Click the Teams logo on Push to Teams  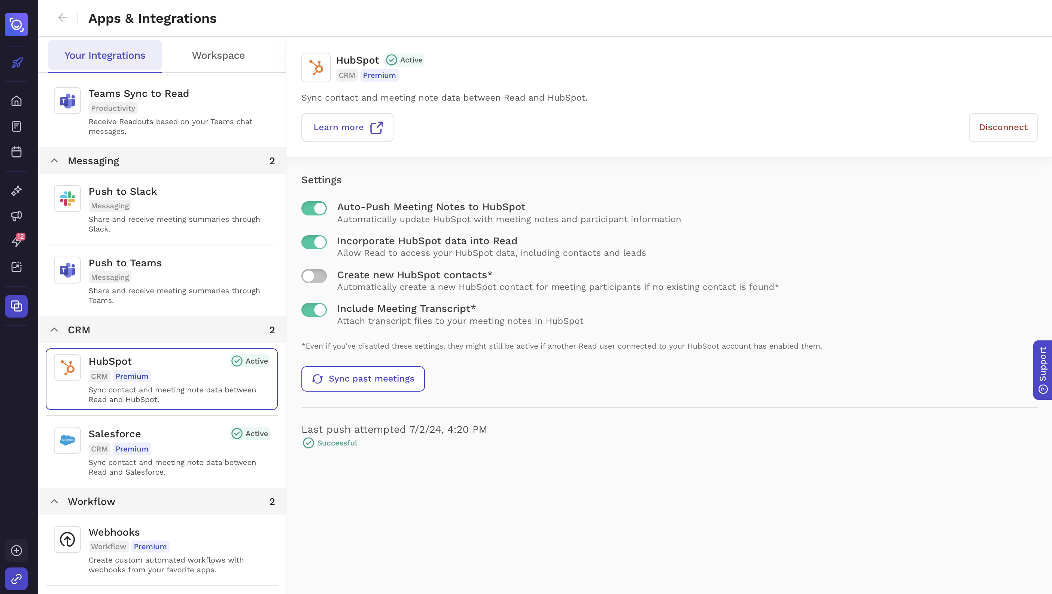(x=67, y=270)
